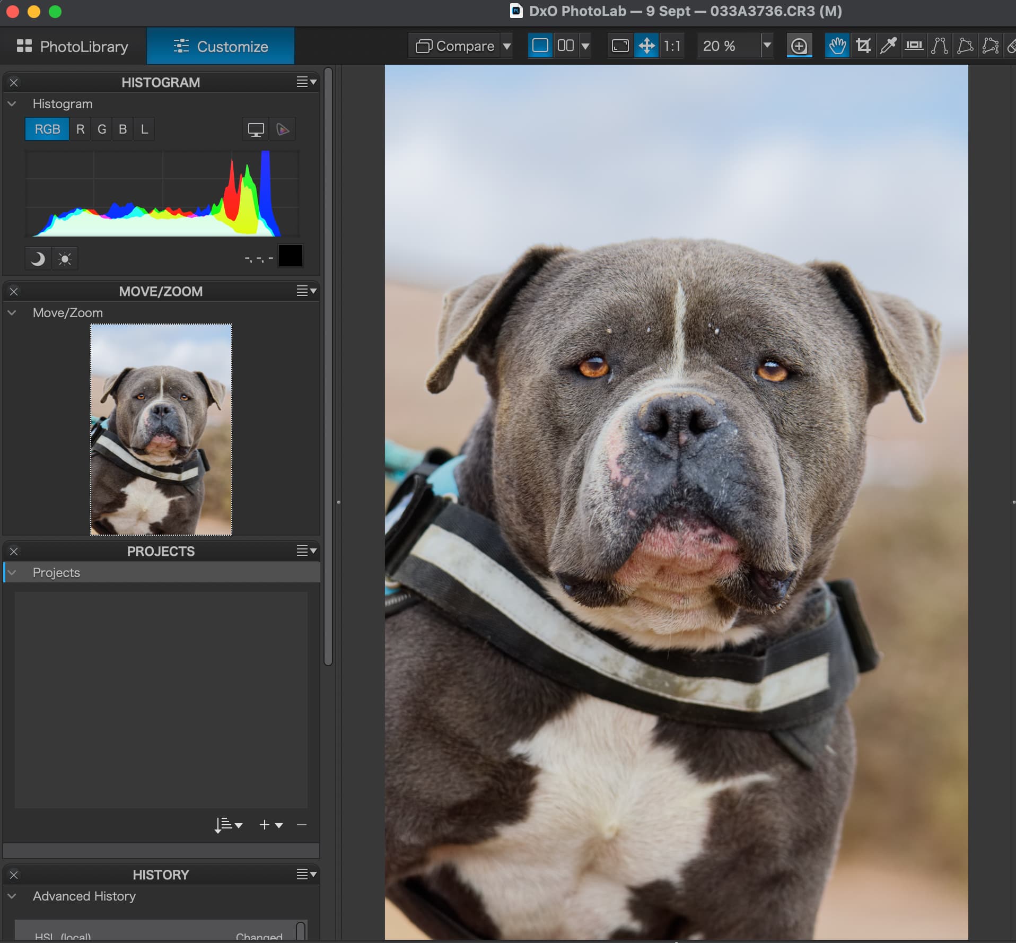
Task: Collapse the Move/Zoom section chevron
Action: (12, 313)
